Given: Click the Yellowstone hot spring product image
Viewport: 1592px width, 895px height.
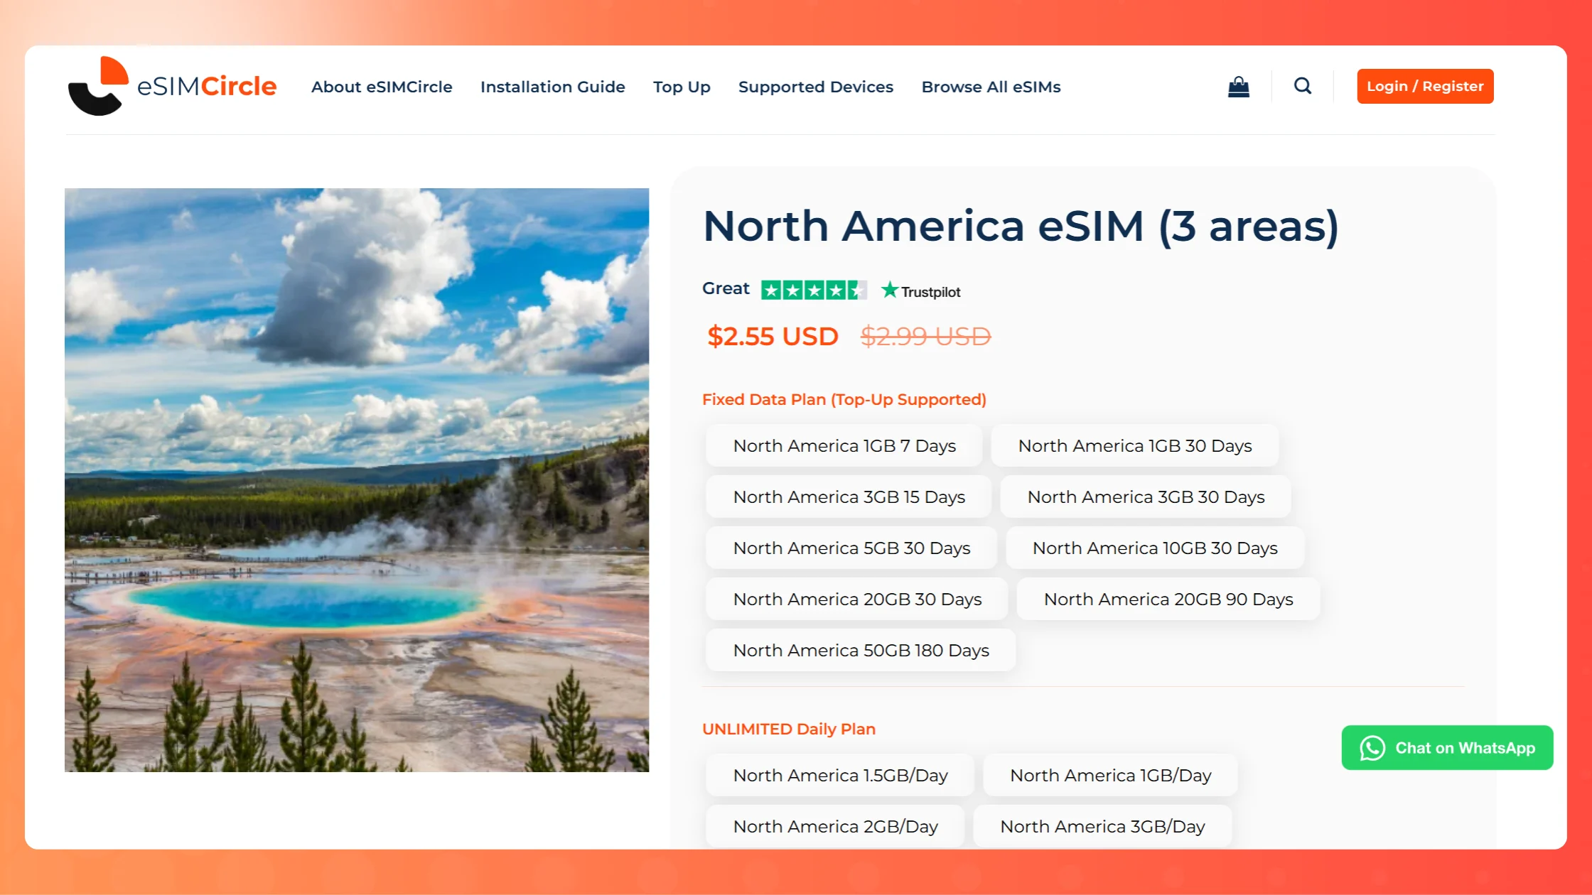Looking at the screenshot, I should click(x=356, y=479).
